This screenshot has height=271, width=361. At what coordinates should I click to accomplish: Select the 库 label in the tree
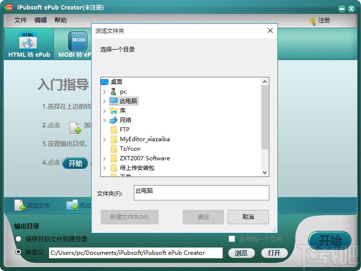click(x=122, y=111)
